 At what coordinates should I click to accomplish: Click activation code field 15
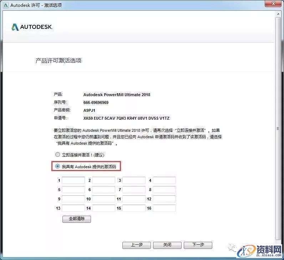coord(134,208)
